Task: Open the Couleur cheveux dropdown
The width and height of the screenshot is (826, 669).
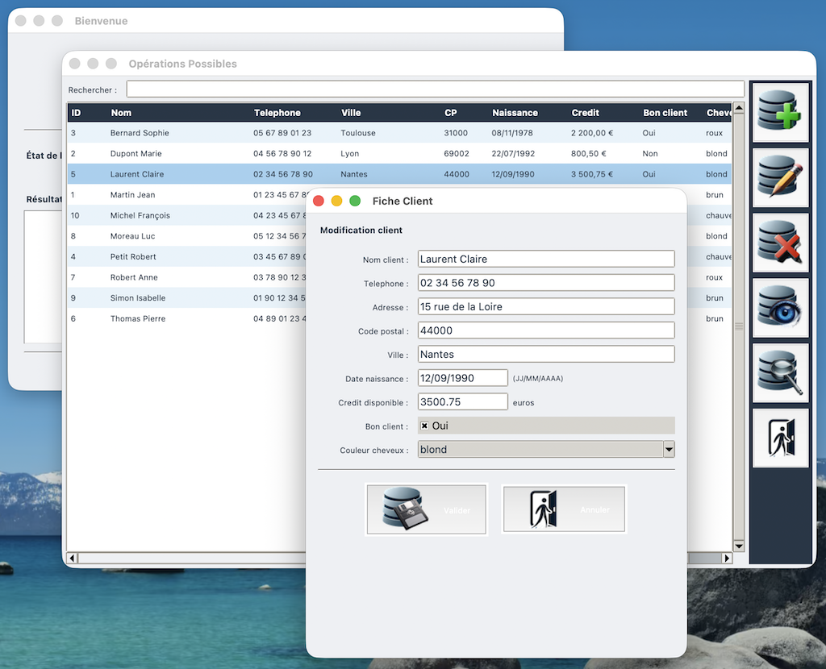Action: click(668, 450)
